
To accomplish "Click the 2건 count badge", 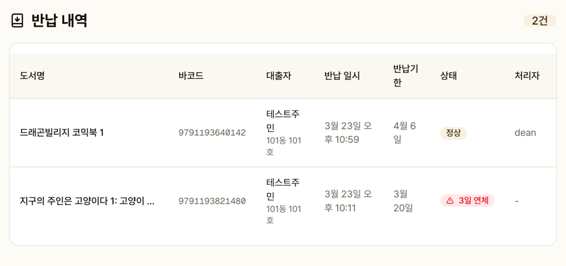I will pyautogui.click(x=539, y=21).
